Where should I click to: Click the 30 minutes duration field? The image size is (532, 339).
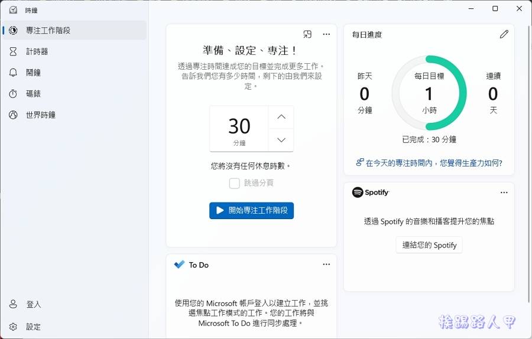[x=239, y=129]
